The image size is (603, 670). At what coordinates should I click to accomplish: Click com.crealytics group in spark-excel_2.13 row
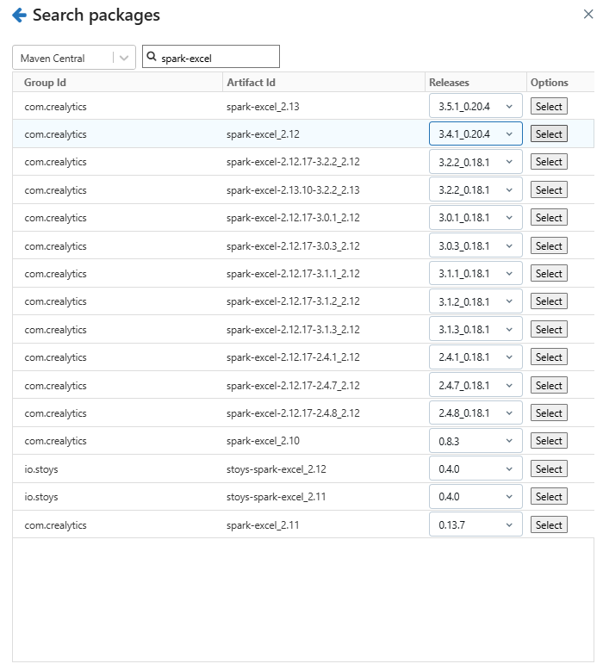[55, 107]
